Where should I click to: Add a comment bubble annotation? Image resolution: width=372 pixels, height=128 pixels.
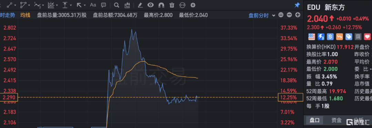coord(103,5)
